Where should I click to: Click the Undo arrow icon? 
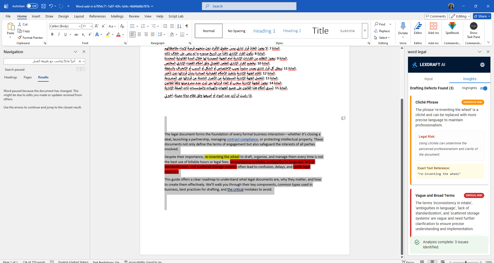point(51,6)
